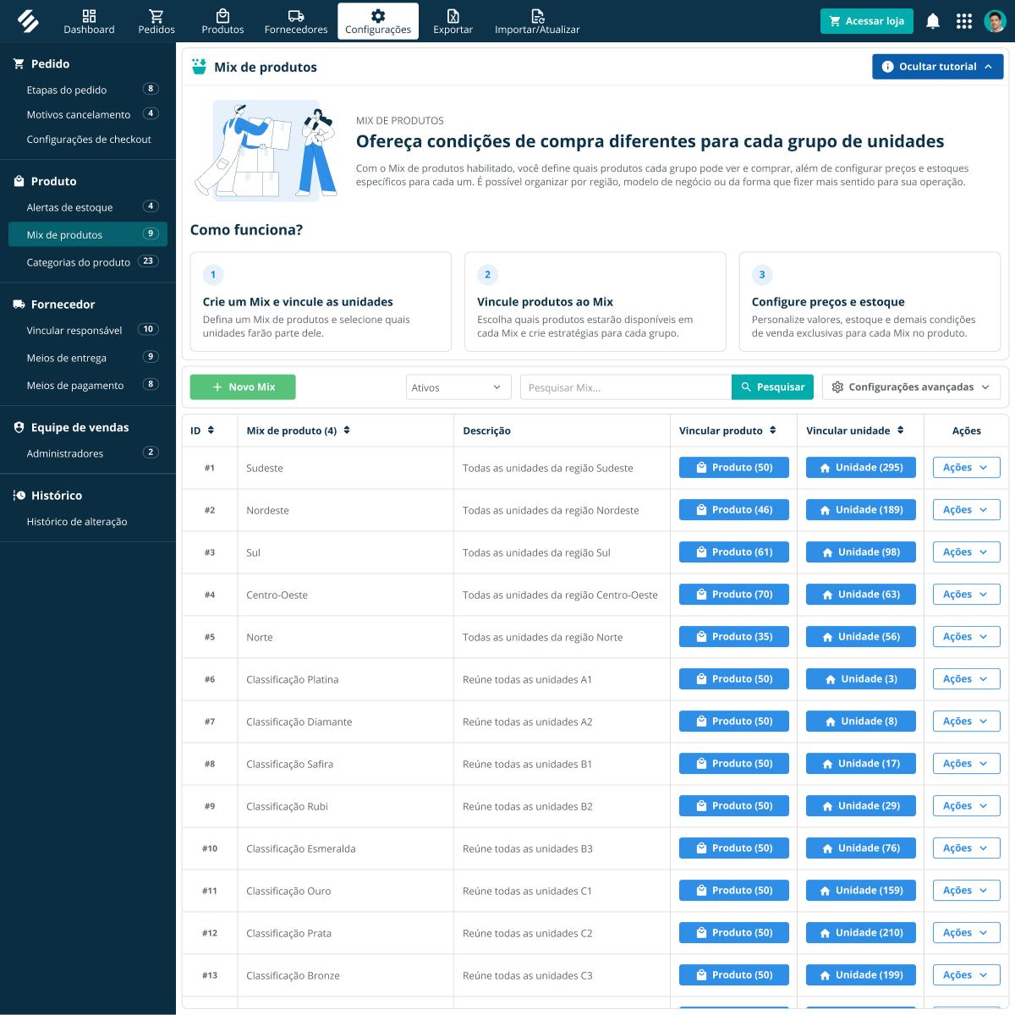The height and width of the screenshot is (1015, 1015).
Task: Click the Novo Mix button
Action: tap(243, 387)
